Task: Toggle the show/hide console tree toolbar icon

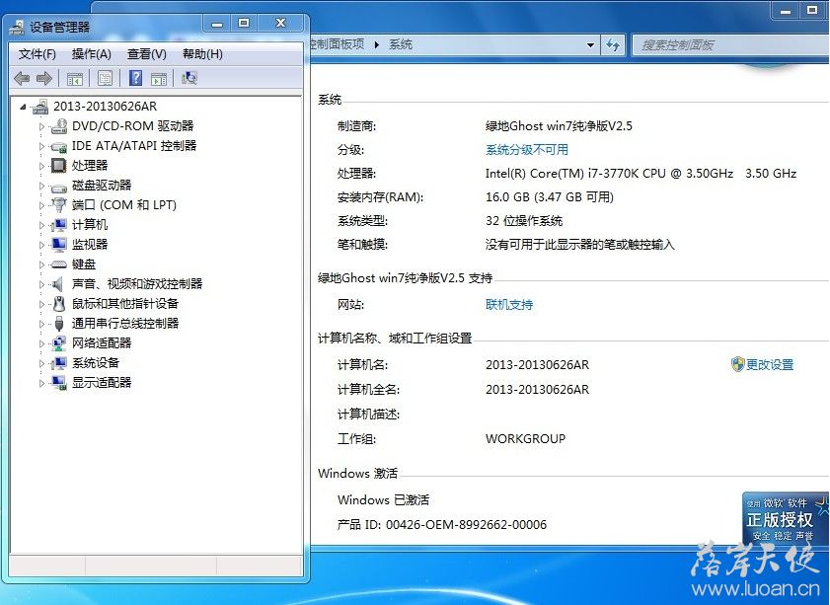Action: 75,79
